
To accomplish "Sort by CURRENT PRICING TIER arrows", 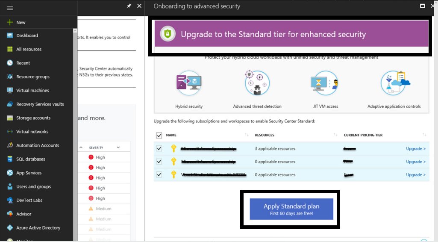I will click(x=424, y=135).
